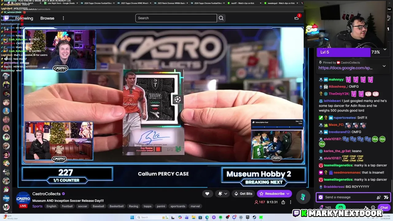Send message with the Chat button

coord(384,208)
